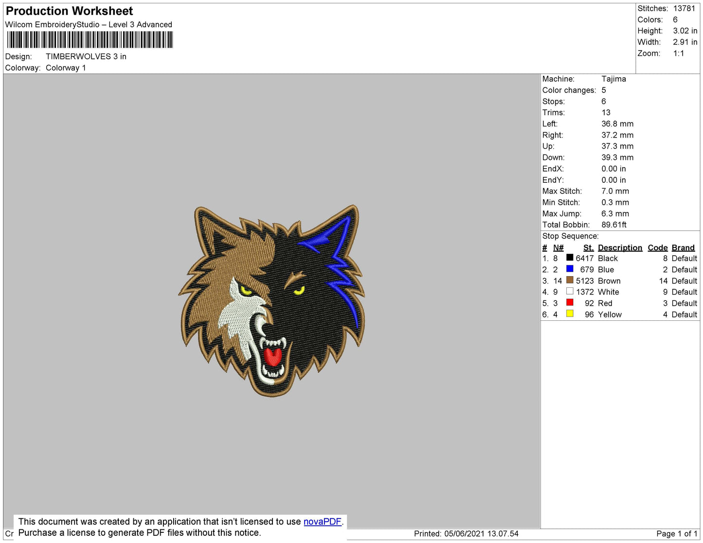
Task: Click the 'St.' column header
Action: [x=588, y=248]
